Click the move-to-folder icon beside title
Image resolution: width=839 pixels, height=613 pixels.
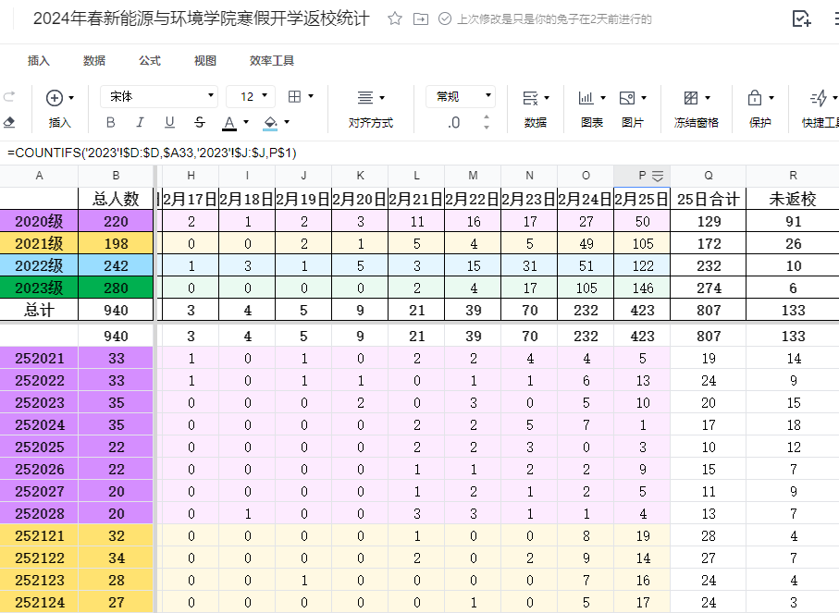421,18
